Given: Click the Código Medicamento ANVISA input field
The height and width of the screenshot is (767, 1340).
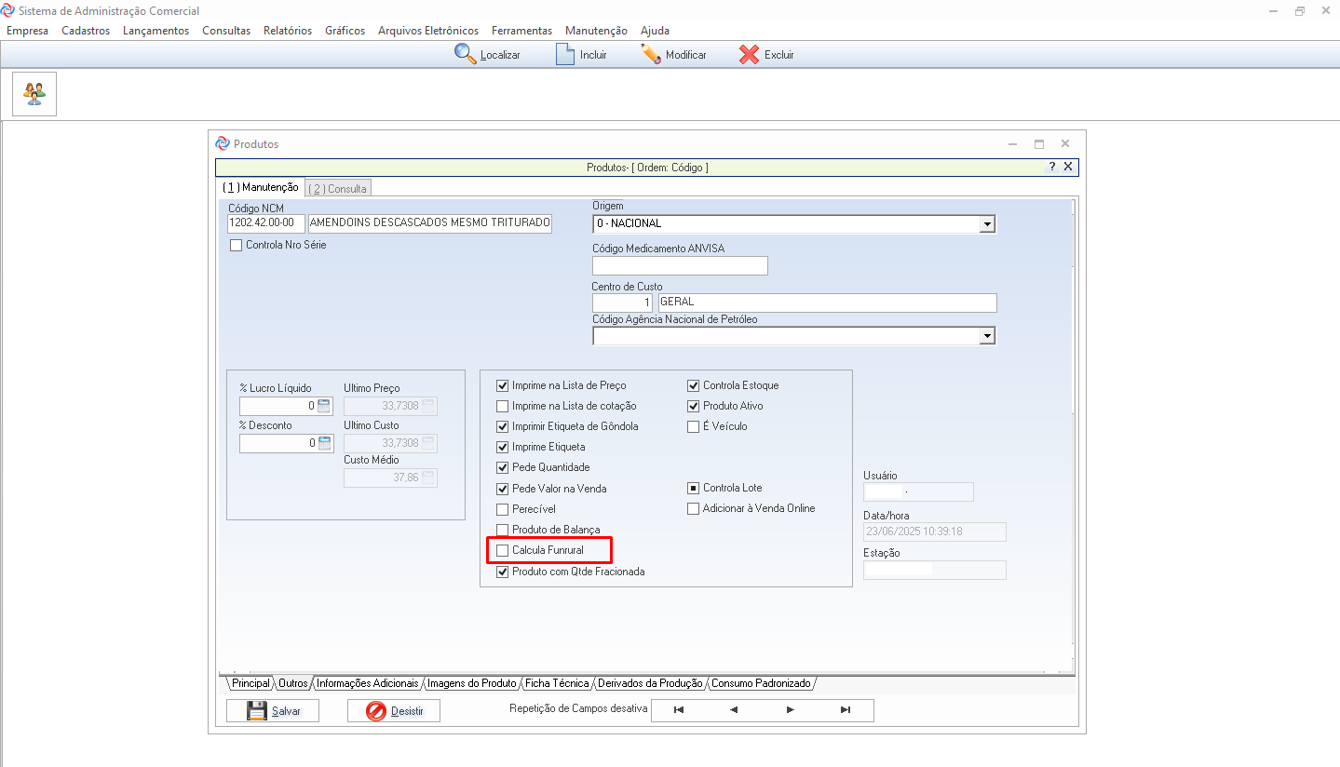Looking at the screenshot, I should point(680,266).
